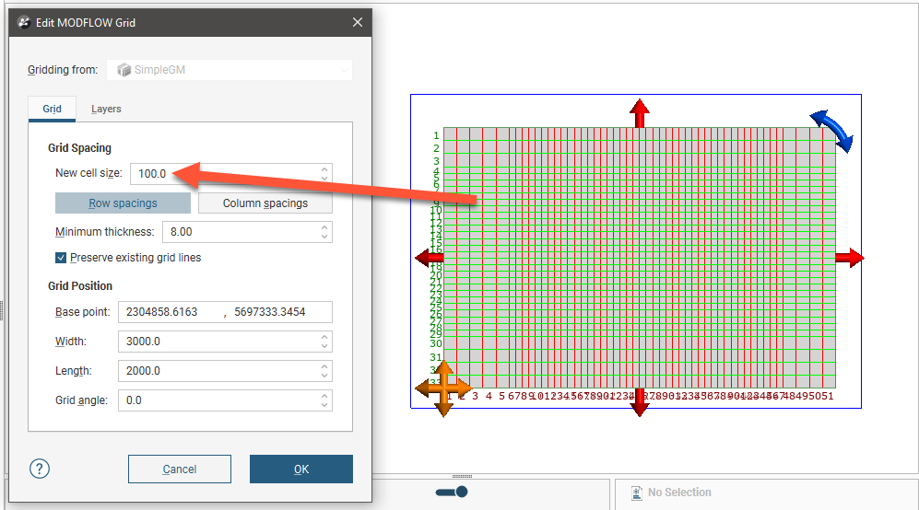
Task: Click the No Selection label
Action: [679, 493]
